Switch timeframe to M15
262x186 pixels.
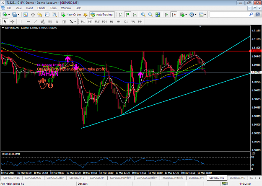pos(97,21)
